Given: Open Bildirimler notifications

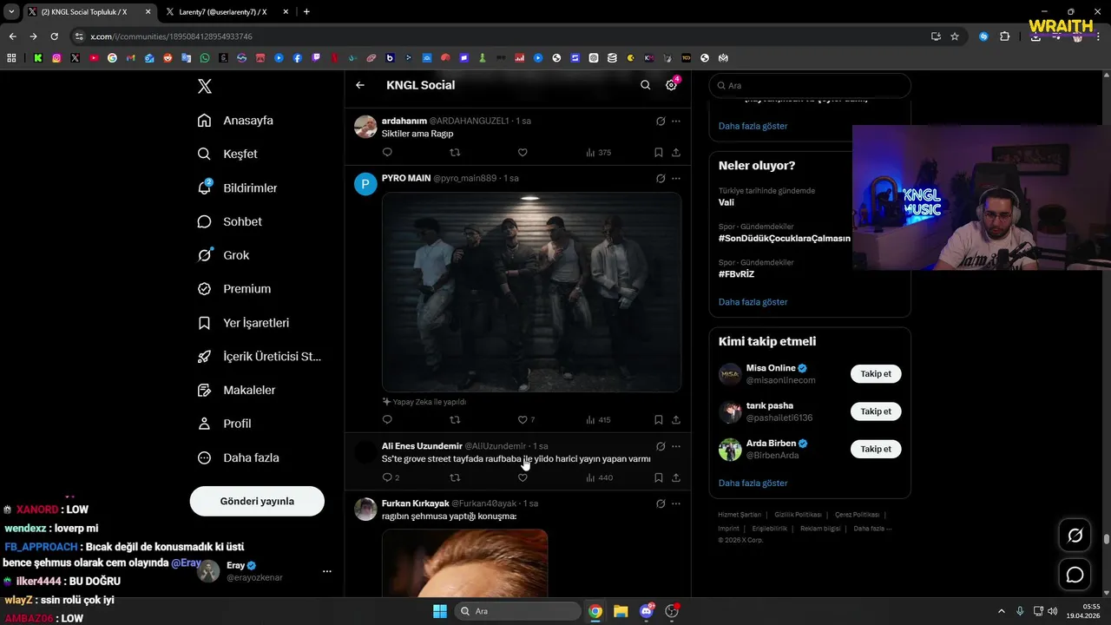Looking at the screenshot, I should tap(237, 187).
